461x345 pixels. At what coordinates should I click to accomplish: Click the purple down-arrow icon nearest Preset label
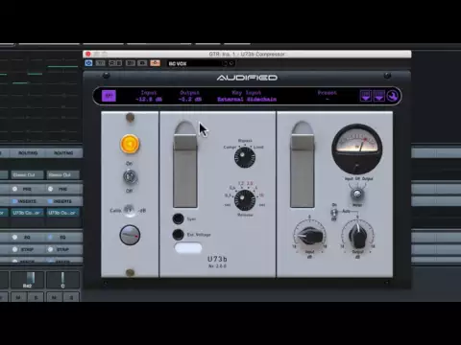coord(366,96)
